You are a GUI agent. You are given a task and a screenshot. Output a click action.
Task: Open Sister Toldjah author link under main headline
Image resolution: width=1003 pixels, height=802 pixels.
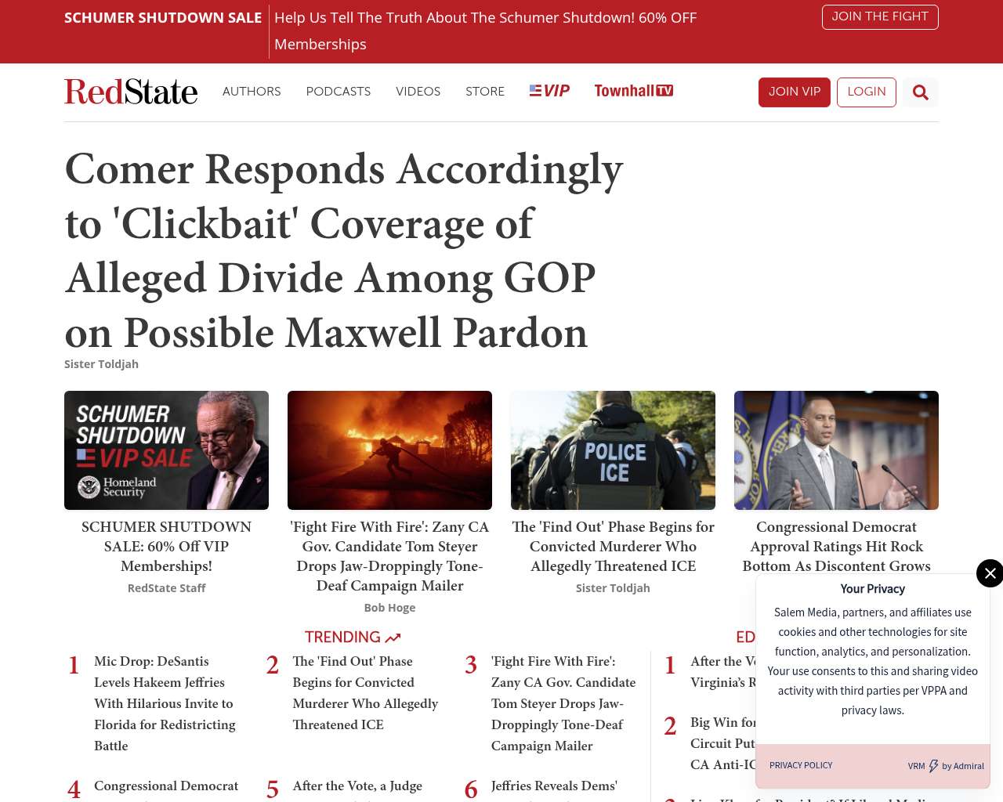click(101, 364)
